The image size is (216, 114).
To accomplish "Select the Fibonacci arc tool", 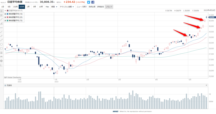I will [x=1, y=57].
